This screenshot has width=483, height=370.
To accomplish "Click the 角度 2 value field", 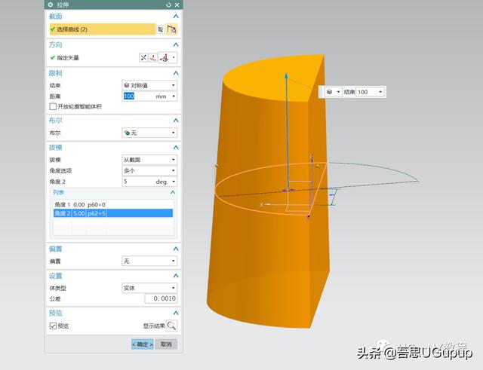I will tap(137, 182).
